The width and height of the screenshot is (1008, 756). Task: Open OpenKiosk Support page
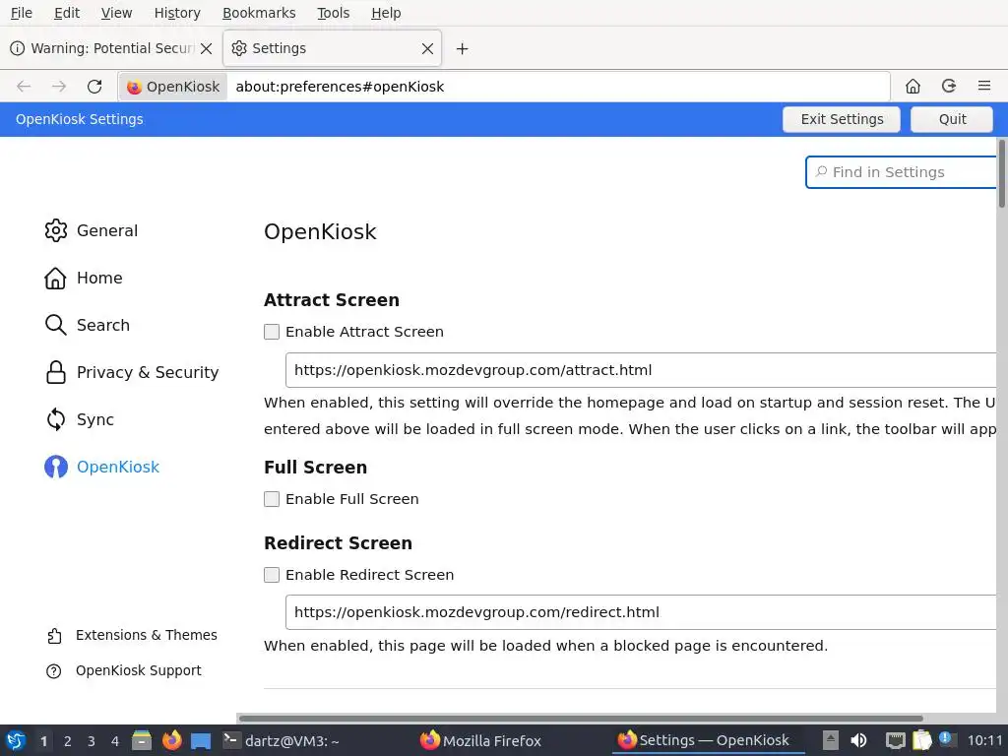(124, 670)
